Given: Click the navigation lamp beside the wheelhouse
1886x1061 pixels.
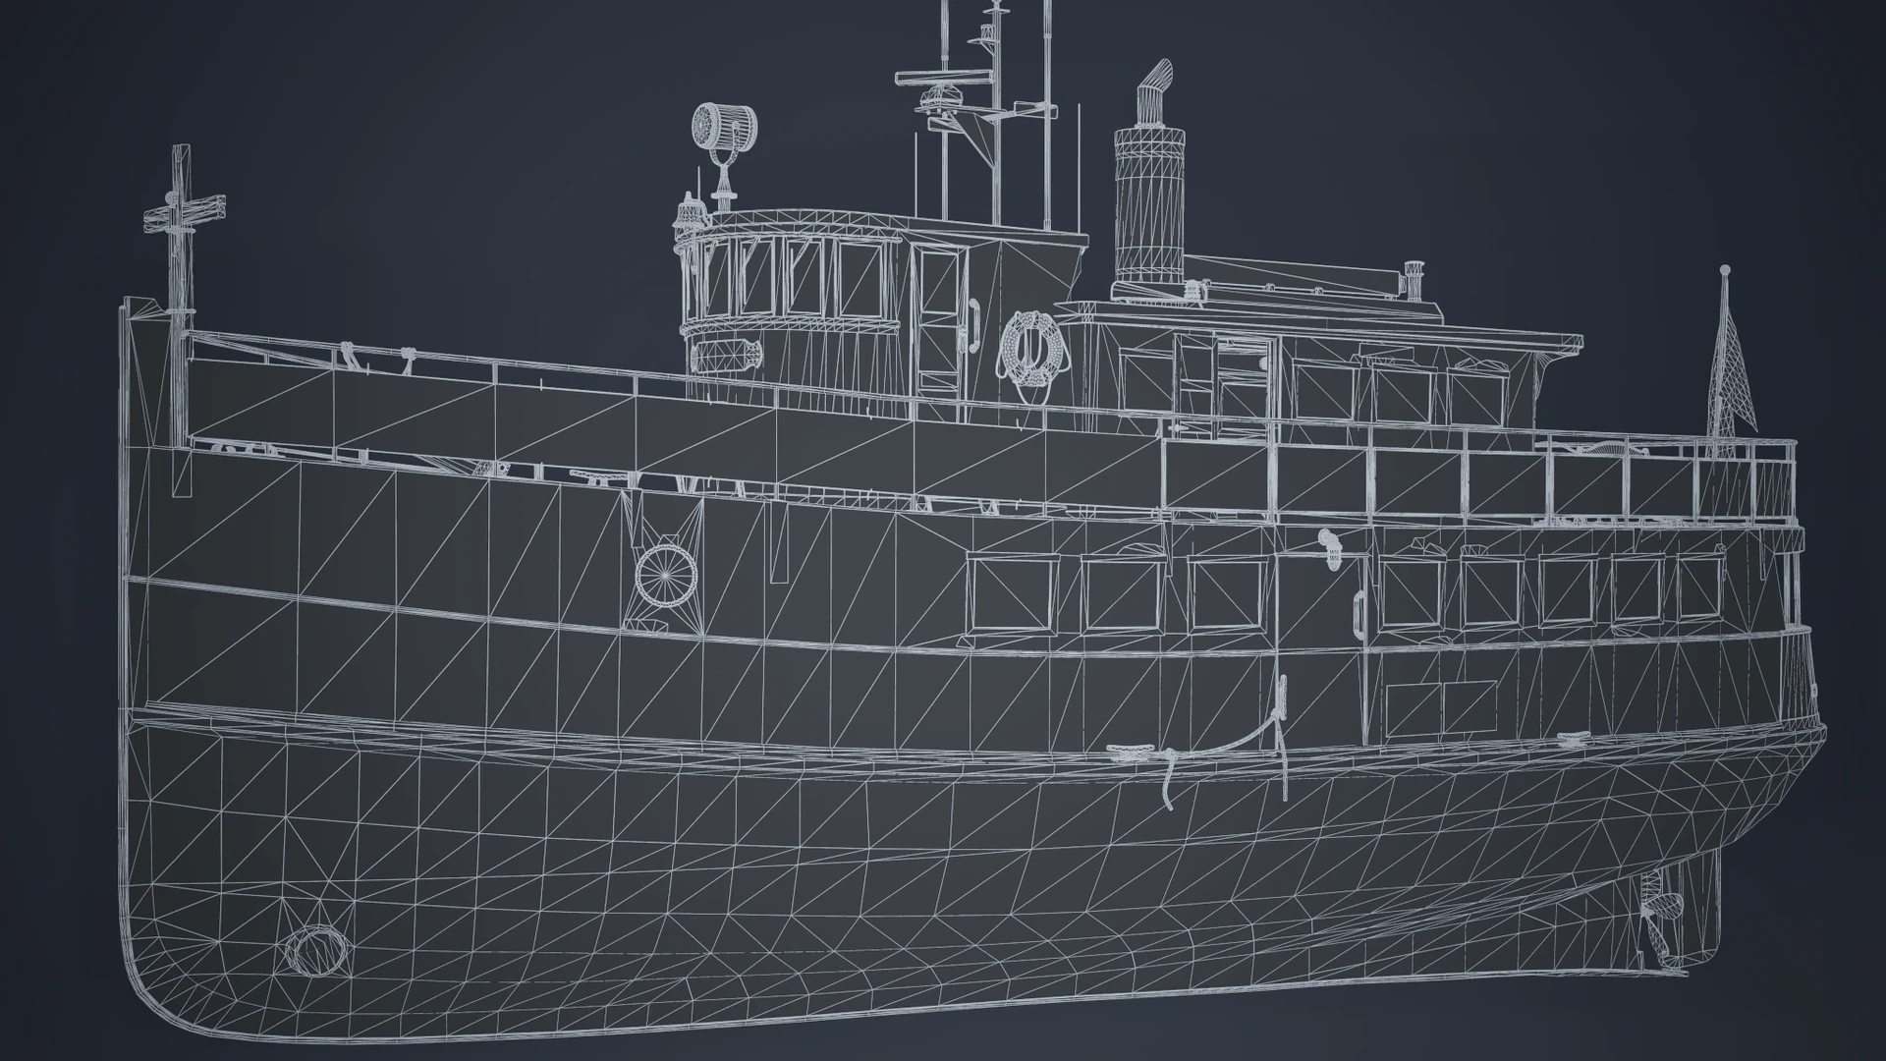Looking at the screenshot, I should click(689, 214).
